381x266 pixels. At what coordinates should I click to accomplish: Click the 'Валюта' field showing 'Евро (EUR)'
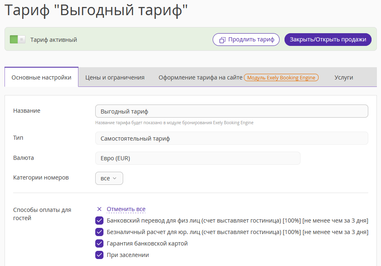coord(198,158)
